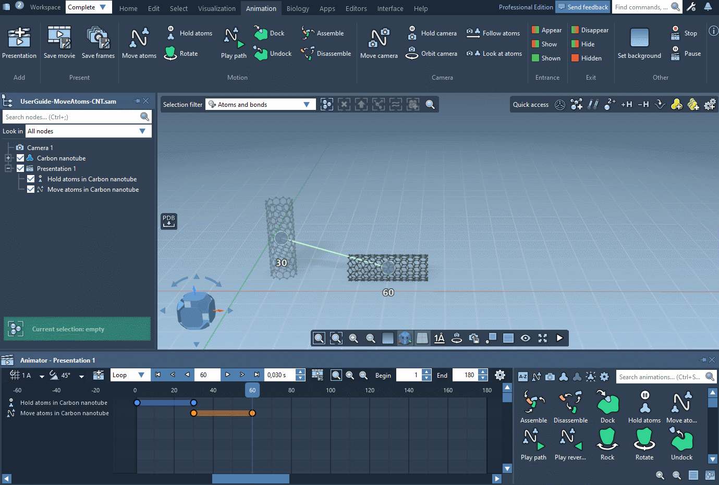This screenshot has width=719, height=485.
Task: Click the Send feedback button
Action: pos(582,7)
